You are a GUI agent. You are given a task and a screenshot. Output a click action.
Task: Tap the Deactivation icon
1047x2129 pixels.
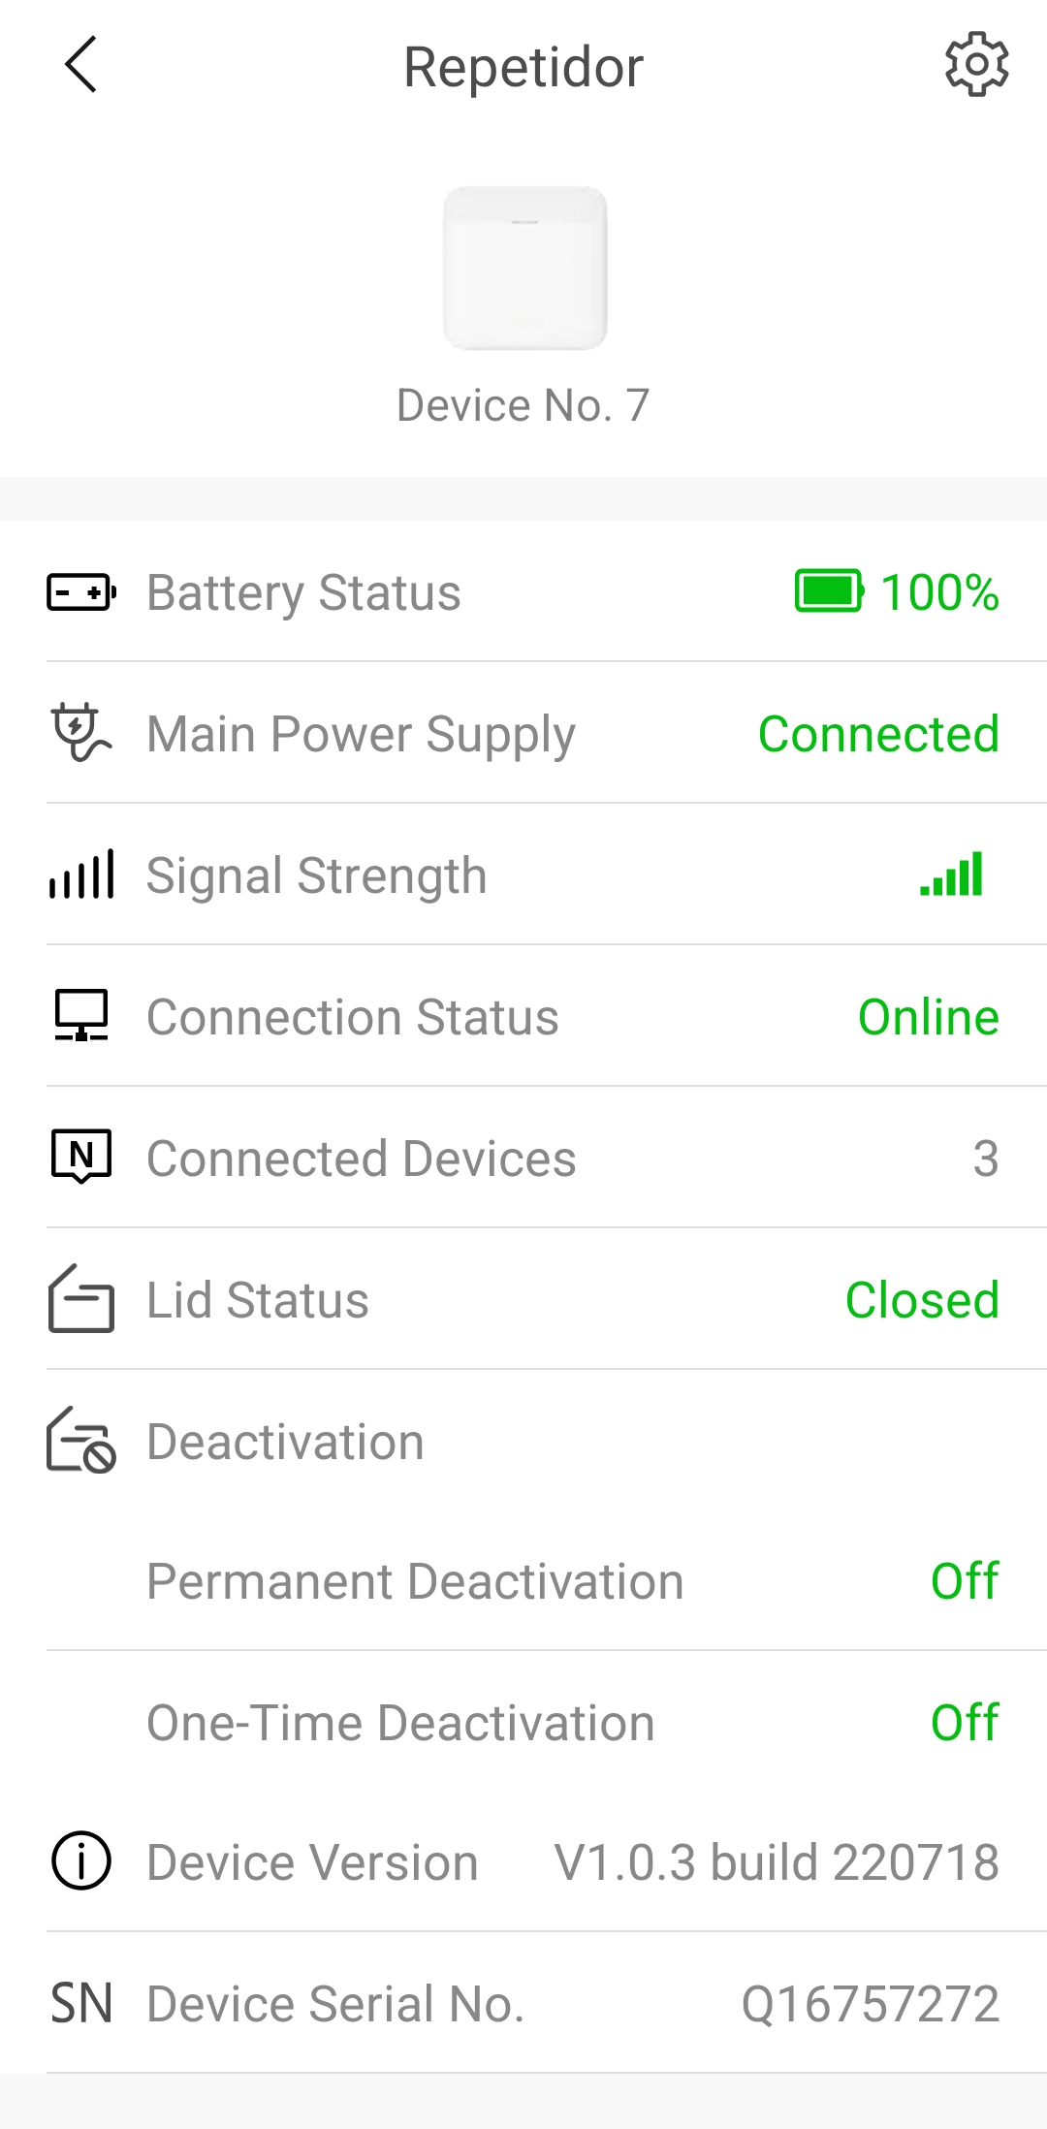pyautogui.click(x=81, y=1441)
